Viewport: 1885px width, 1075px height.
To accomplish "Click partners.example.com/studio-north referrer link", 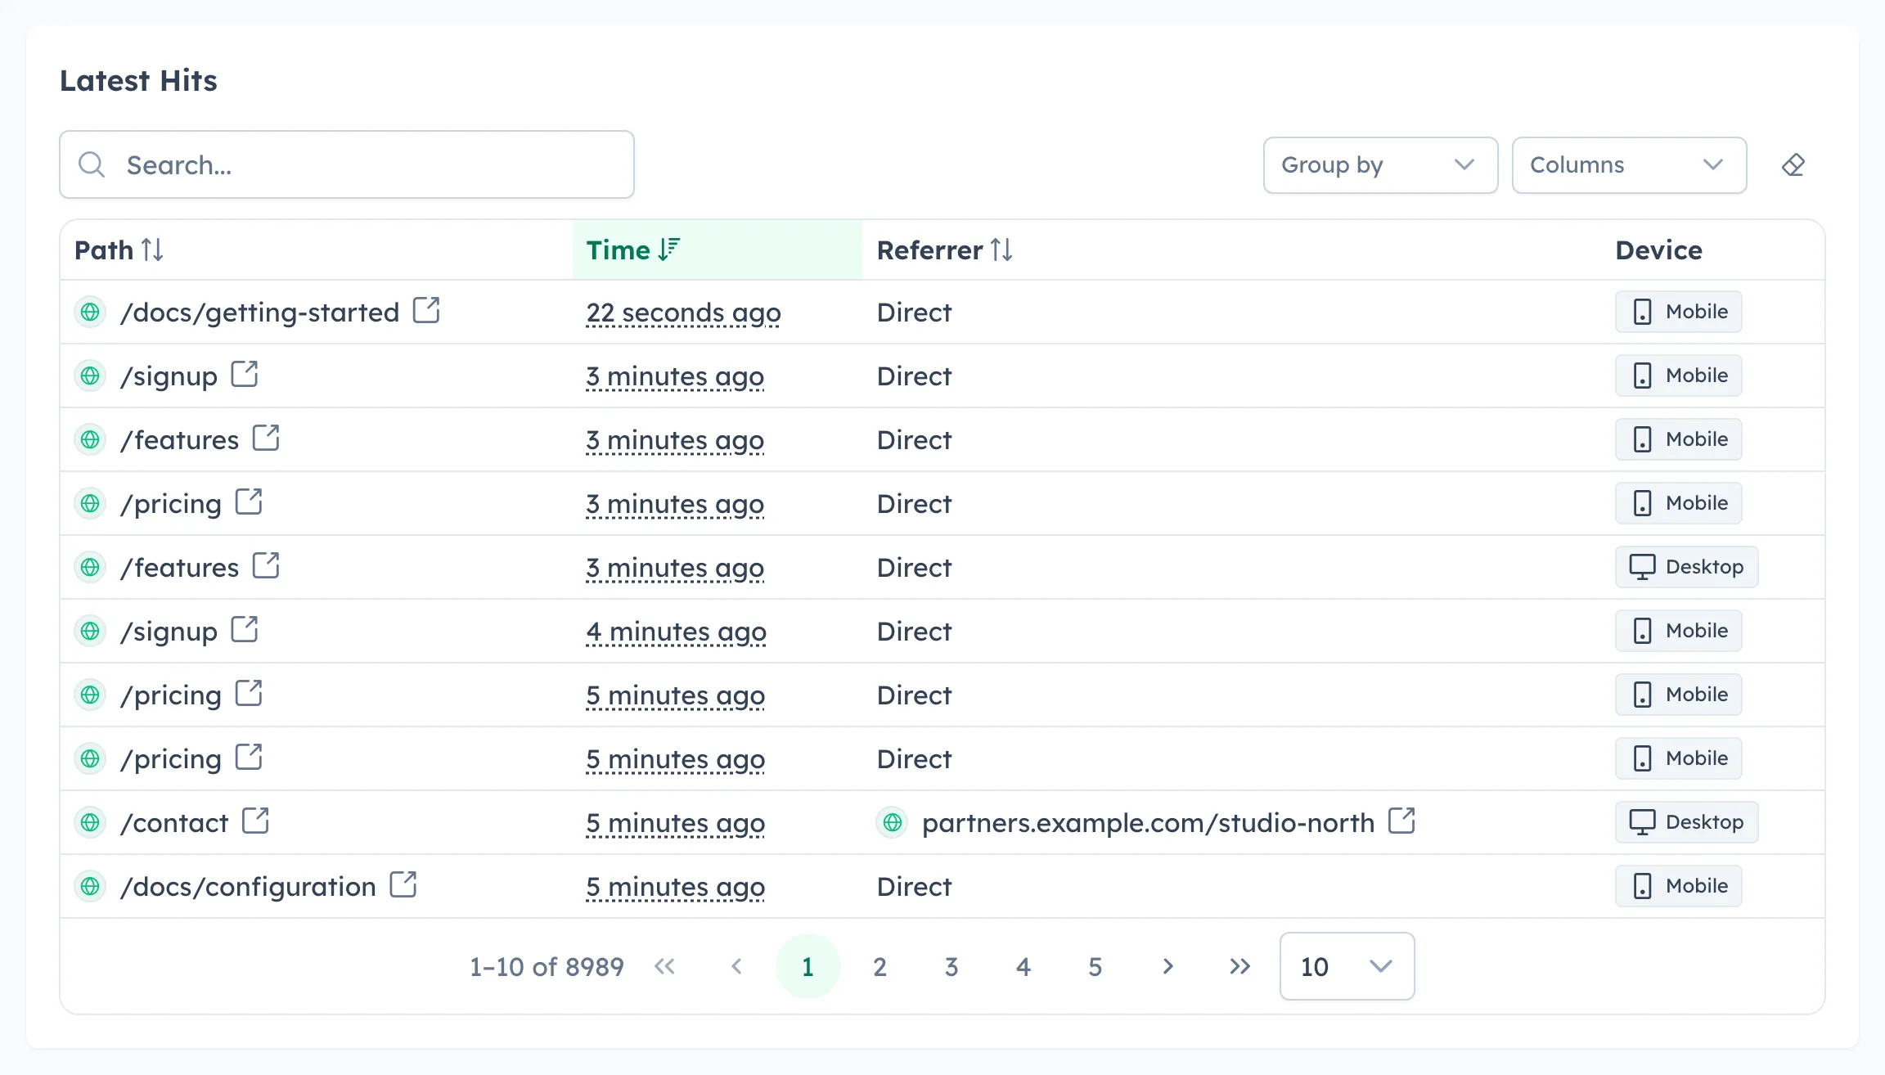I will (x=1148, y=822).
